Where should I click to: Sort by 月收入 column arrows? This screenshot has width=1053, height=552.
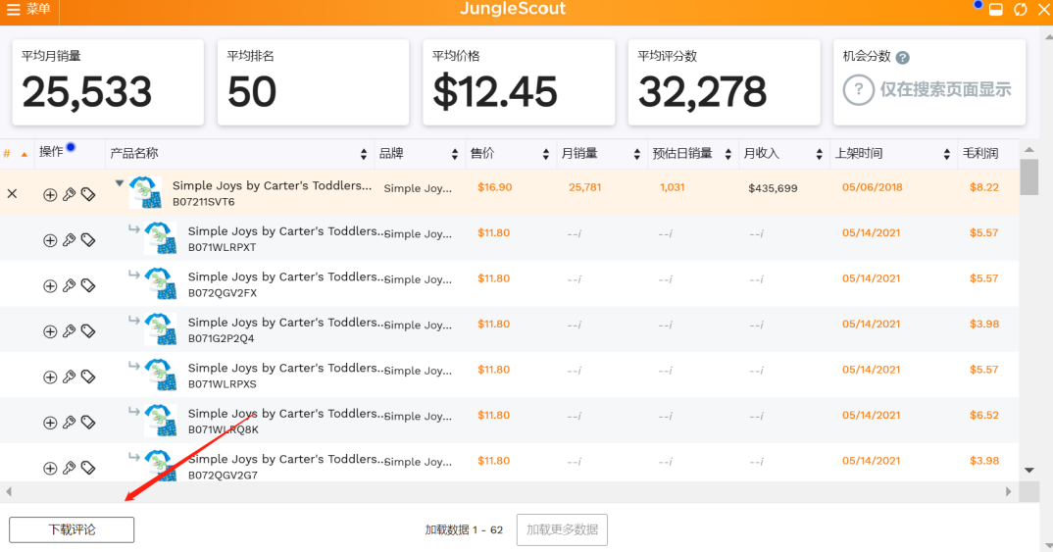click(819, 155)
